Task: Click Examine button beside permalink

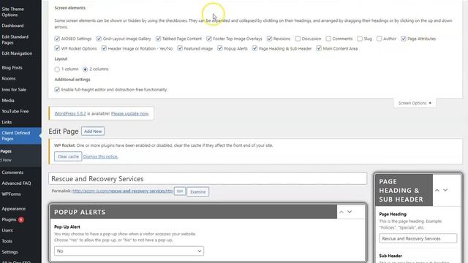Action: [x=198, y=191]
